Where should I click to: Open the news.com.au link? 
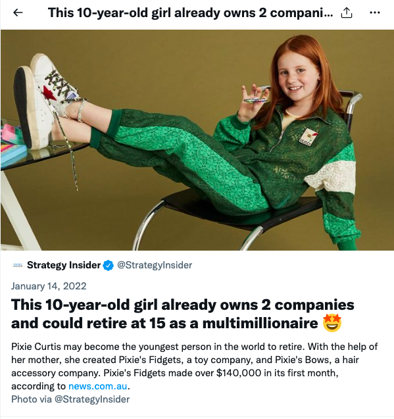tap(97, 386)
